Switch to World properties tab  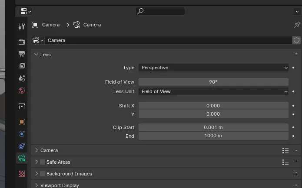tap(22, 91)
